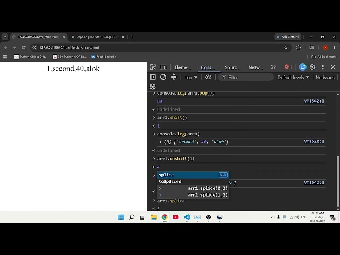340x255 pixels.
Task: Focus the console Filter field
Action: click(x=246, y=77)
